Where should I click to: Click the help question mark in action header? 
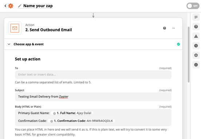165,28
